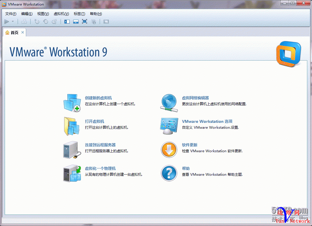This screenshot has width=312, height=226.
Task: Toggle the thumbnail bar toolbar icon
Action: [x=76, y=21]
